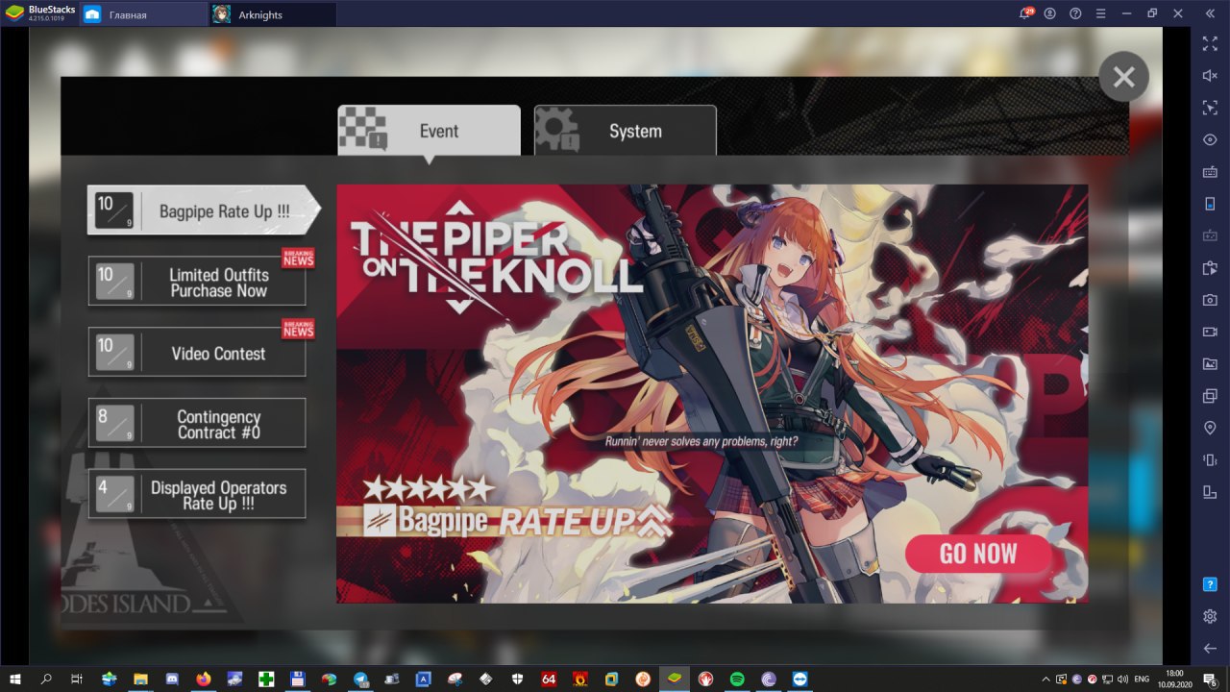The width and height of the screenshot is (1230, 692).
Task: Open the set location pin icon
Action: pyautogui.click(x=1210, y=428)
